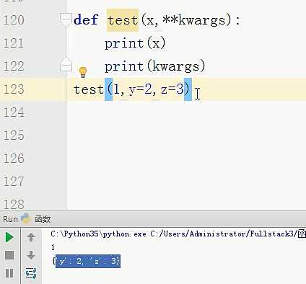Click print(kwargs) statement on line 122
The height and width of the screenshot is (284, 306).
155,66
